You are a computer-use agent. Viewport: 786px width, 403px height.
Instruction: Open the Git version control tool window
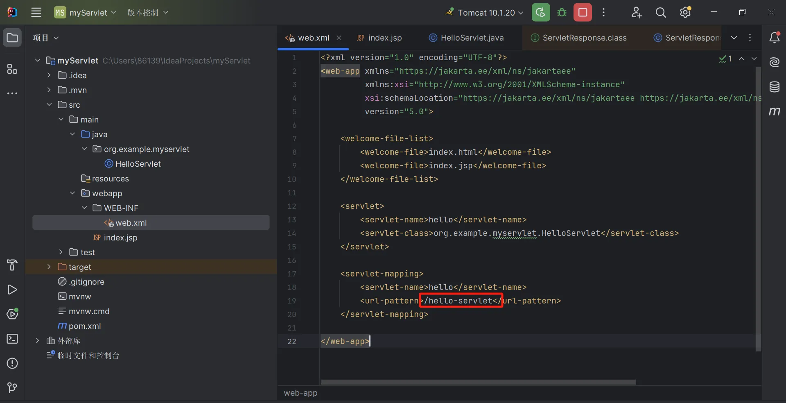click(12, 387)
